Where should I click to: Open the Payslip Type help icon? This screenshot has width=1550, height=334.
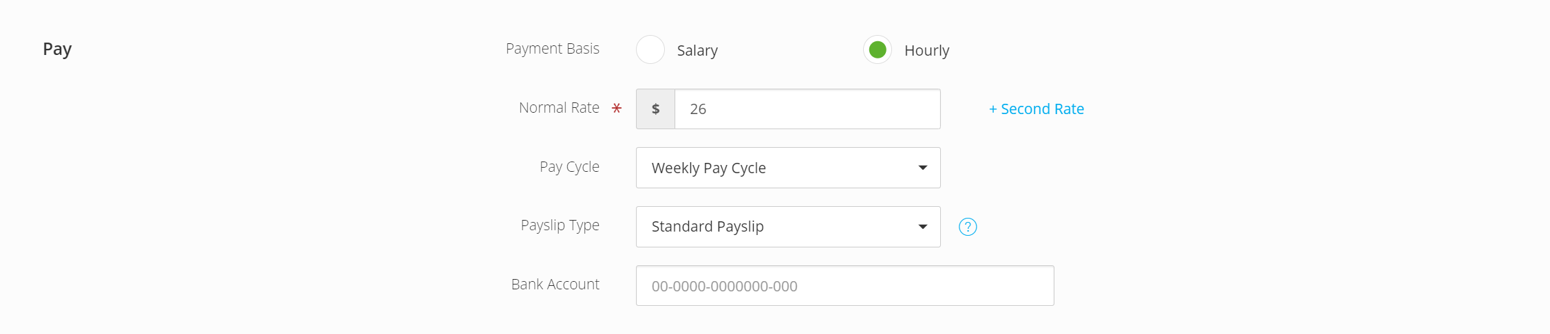point(968,227)
